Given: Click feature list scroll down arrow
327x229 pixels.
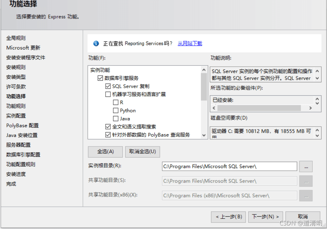Looking at the screenshot, I should point(204,135).
